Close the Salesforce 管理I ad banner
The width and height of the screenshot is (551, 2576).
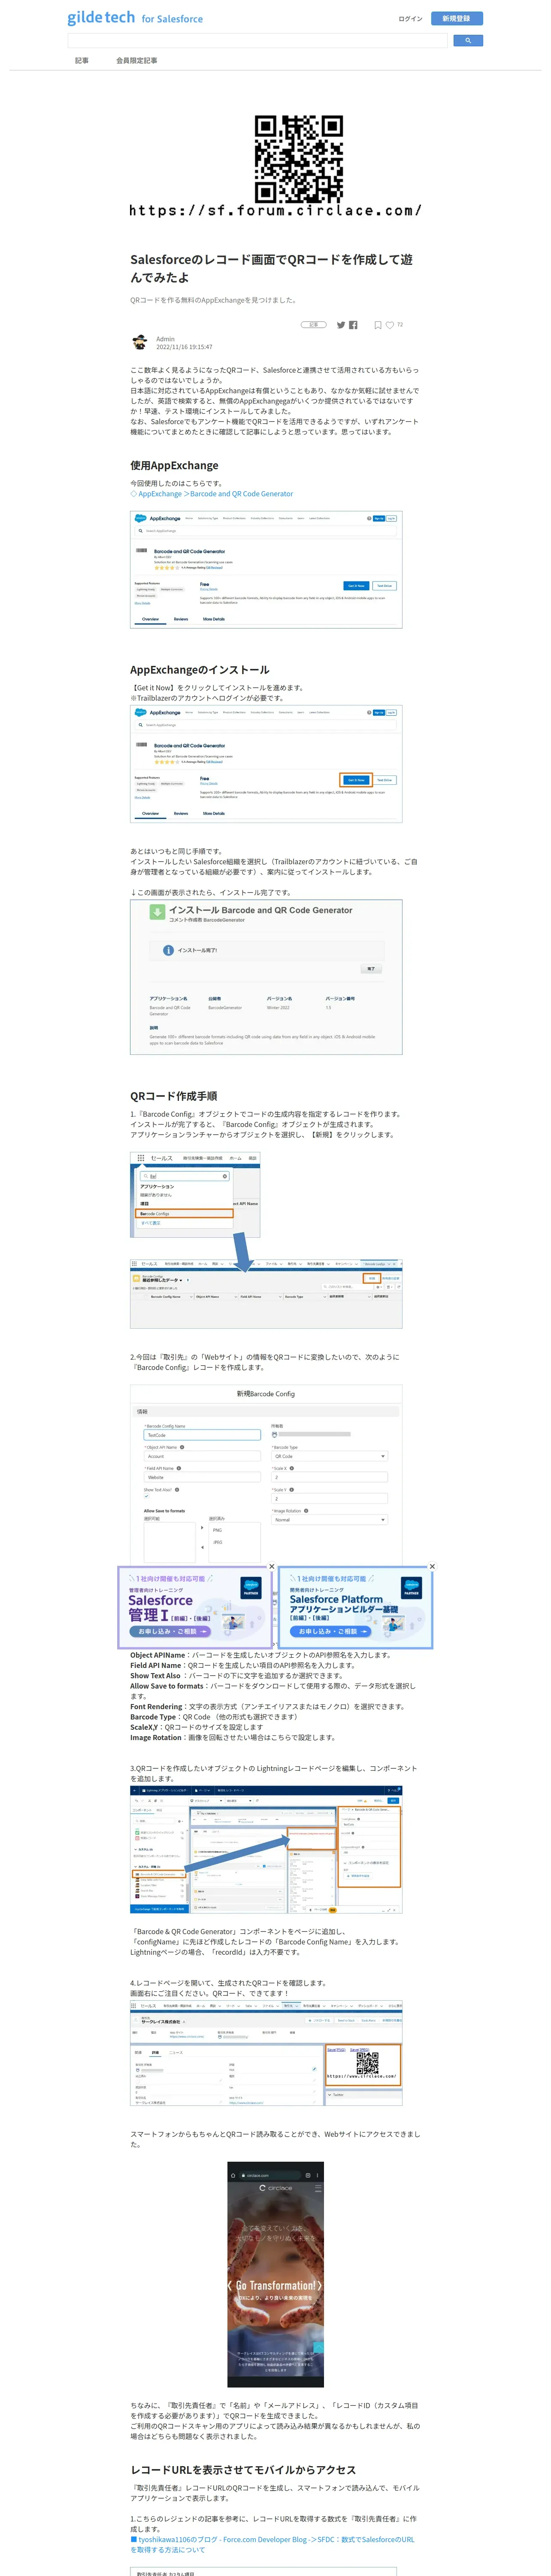click(x=271, y=1567)
